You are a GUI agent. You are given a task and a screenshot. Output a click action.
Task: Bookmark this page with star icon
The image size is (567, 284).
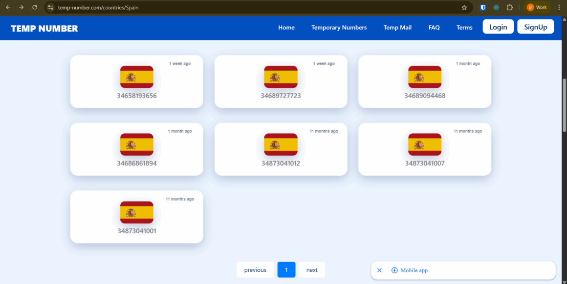point(464,7)
